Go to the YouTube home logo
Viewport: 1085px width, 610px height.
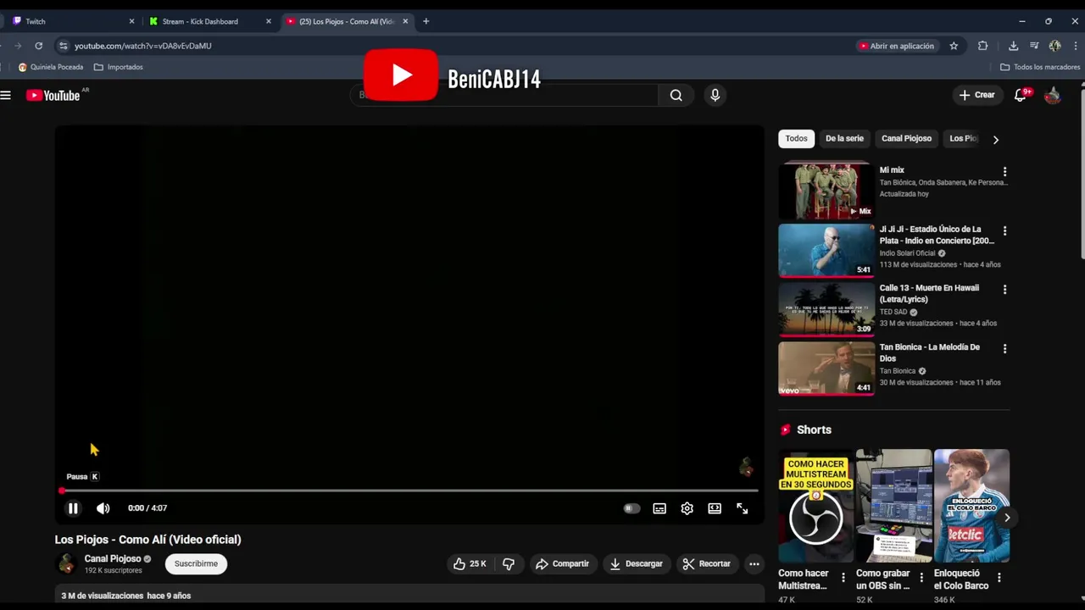coord(53,96)
